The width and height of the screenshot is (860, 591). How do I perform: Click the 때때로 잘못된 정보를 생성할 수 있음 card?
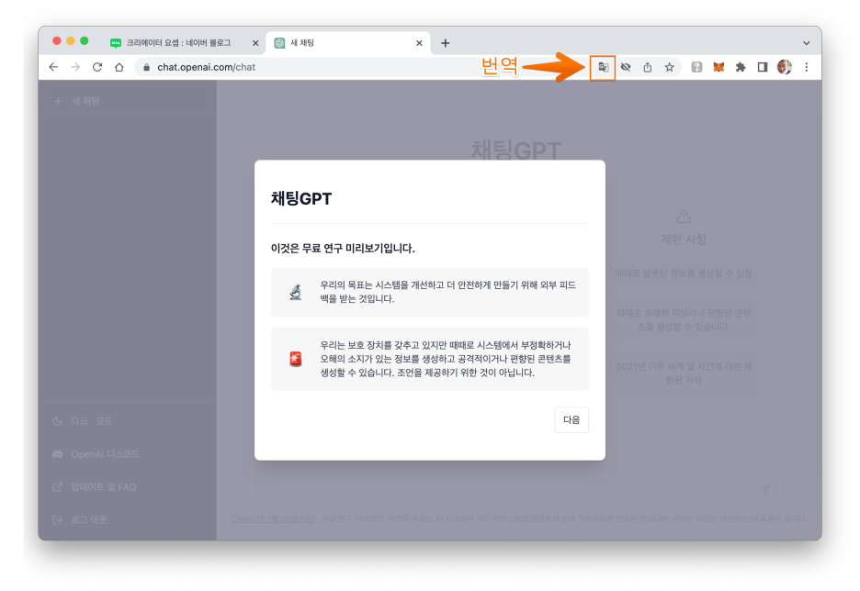[x=684, y=273]
